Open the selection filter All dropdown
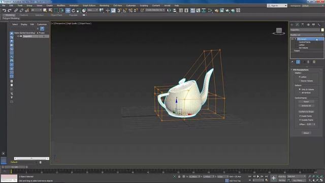 pyautogui.click(x=36, y=10)
